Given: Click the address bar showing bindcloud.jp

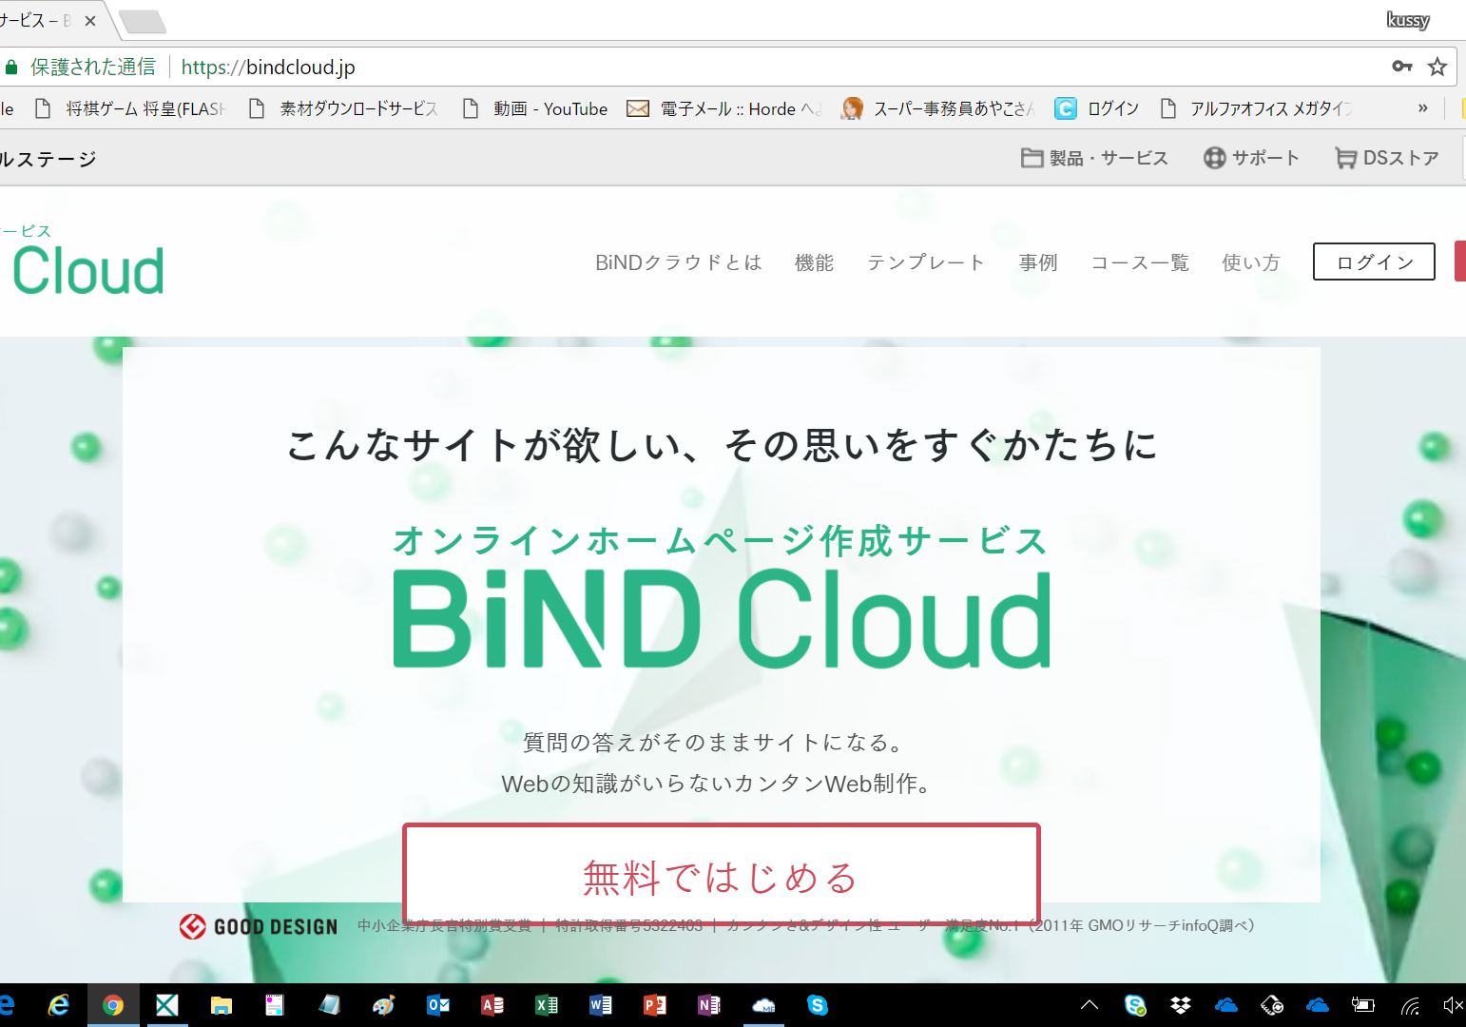Looking at the screenshot, I should point(761,68).
